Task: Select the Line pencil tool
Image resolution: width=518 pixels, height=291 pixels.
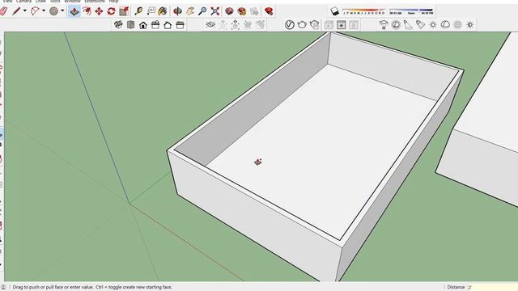Action: tap(16, 11)
